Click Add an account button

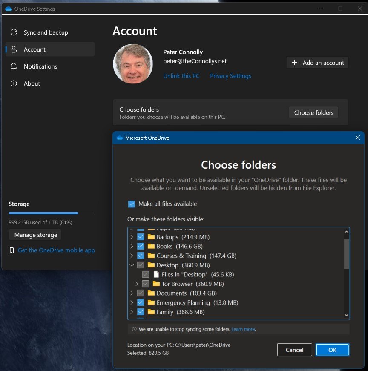click(x=317, y=63)
